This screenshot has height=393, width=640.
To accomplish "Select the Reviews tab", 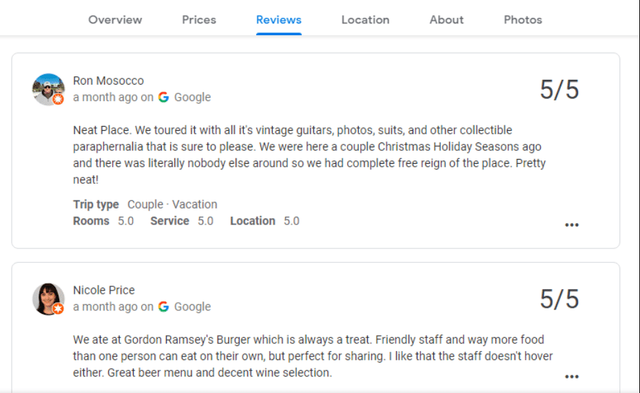I will 278,20.
